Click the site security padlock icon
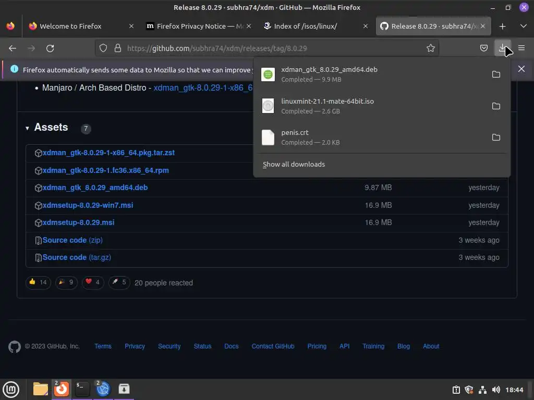 (x=118, y=48)
